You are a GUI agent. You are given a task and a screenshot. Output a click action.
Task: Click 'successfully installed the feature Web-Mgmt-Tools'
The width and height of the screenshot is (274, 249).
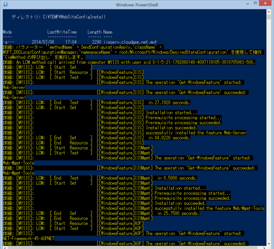coord(210,208)
